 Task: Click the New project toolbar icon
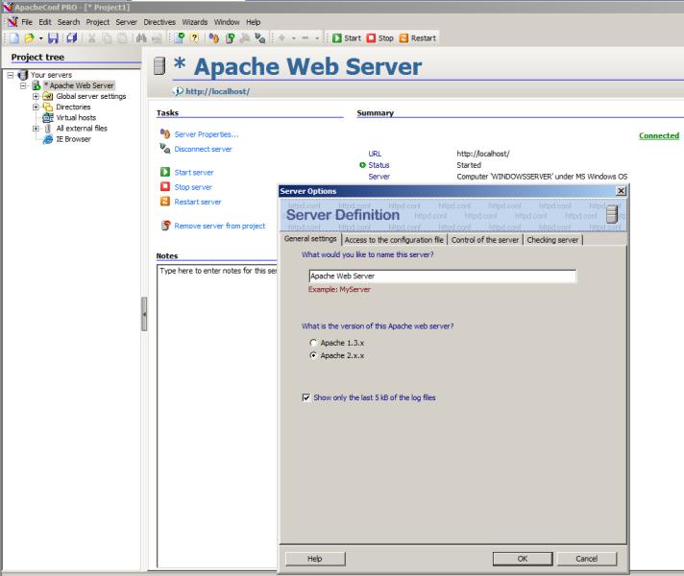click(x=14, y=38)
